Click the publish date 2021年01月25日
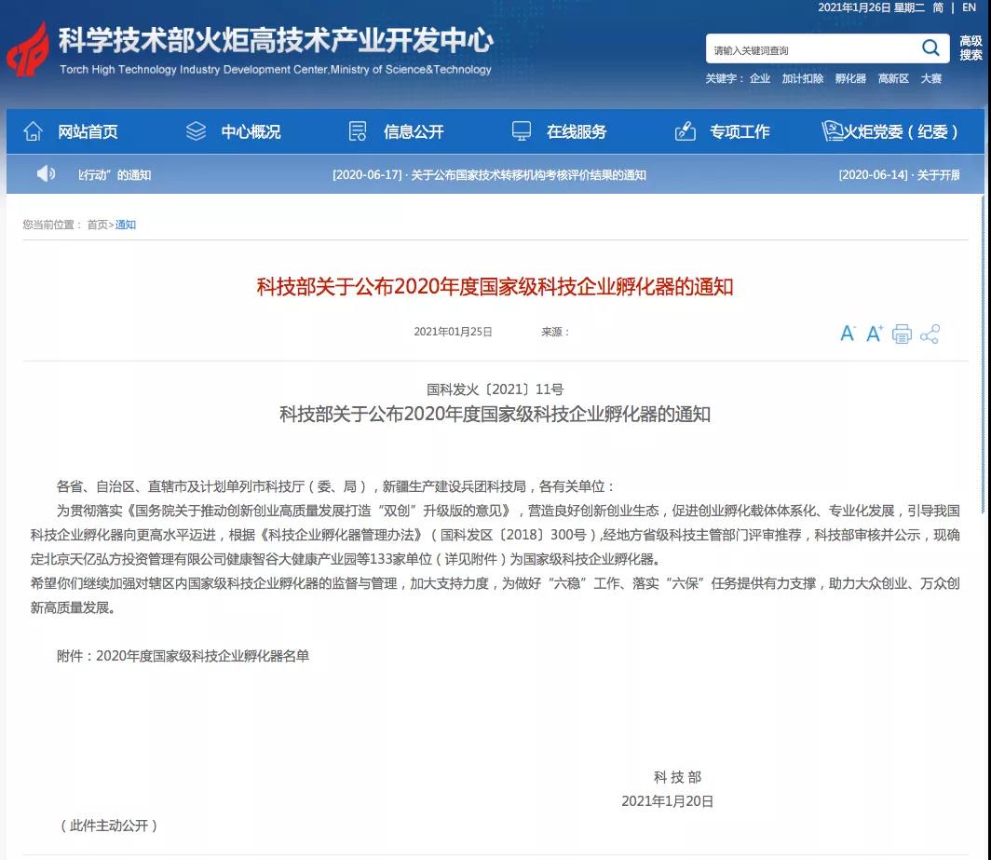Image resolution: width=991 pixels, height=860 pixels. [x=453, y=332]
